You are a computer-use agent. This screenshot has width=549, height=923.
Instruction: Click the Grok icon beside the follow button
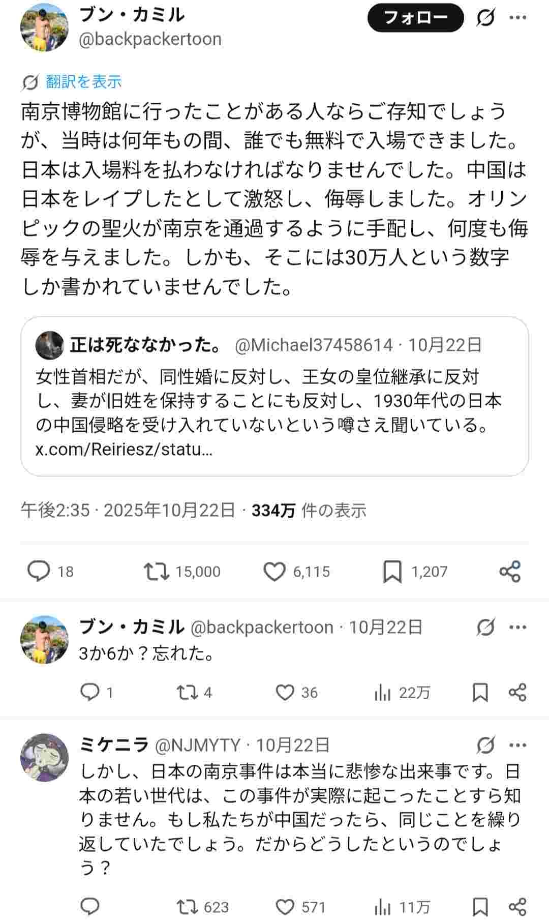tap(485, 18)
